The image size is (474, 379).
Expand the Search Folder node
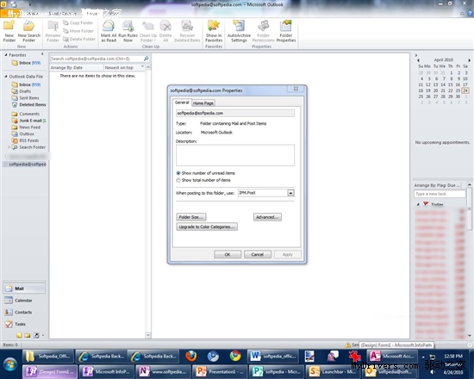[9, 147]
